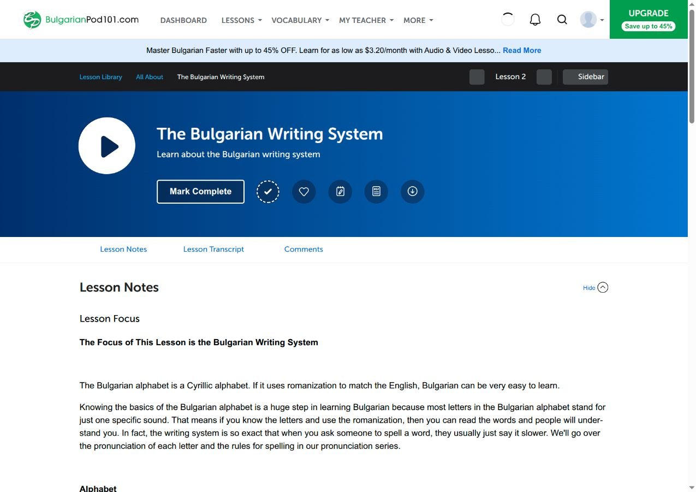Image resolution: width=696 pixels, height=492 pixels.
Task: Open the Dashboard page
Action: coord(183,20)
